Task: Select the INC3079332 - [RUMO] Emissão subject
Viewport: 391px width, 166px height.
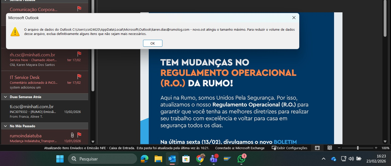Action: coord(33,112)
